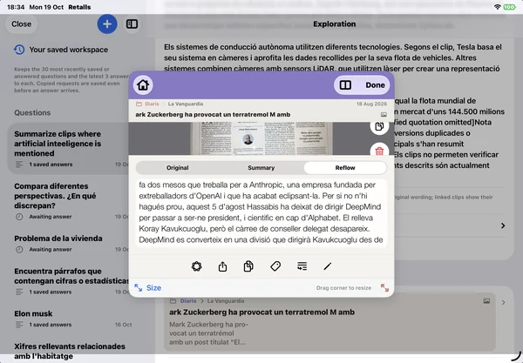
Task: Toggle the sidebar layout icon beside plus
Action: pyautogui.click(x=132, y=24)
